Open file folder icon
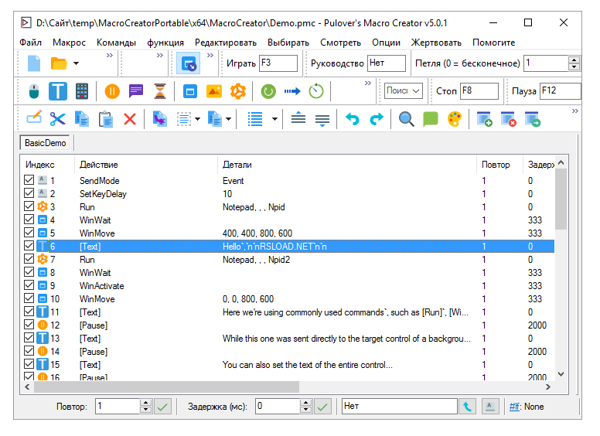Image resolution: width=600 pixels, height=436 pixels. point(59,63)
